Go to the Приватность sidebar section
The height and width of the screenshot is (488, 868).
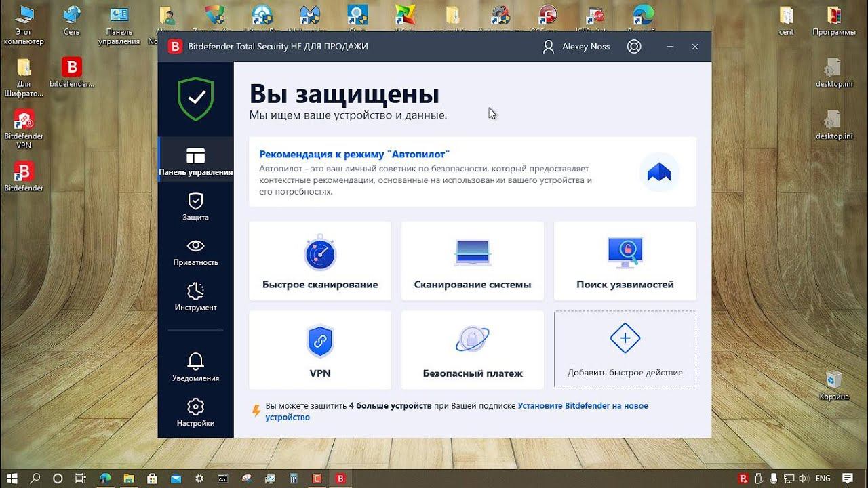coord(195,251)
